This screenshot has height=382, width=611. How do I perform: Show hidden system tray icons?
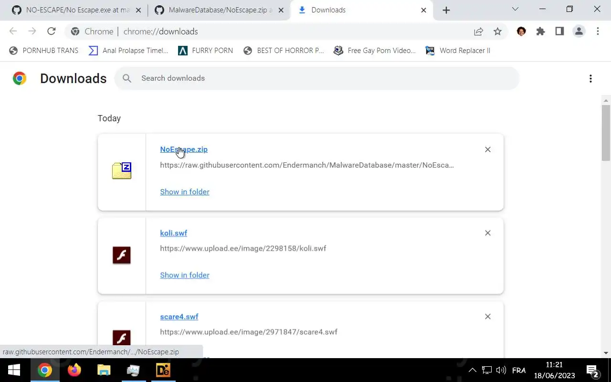[x=472, y=370]
